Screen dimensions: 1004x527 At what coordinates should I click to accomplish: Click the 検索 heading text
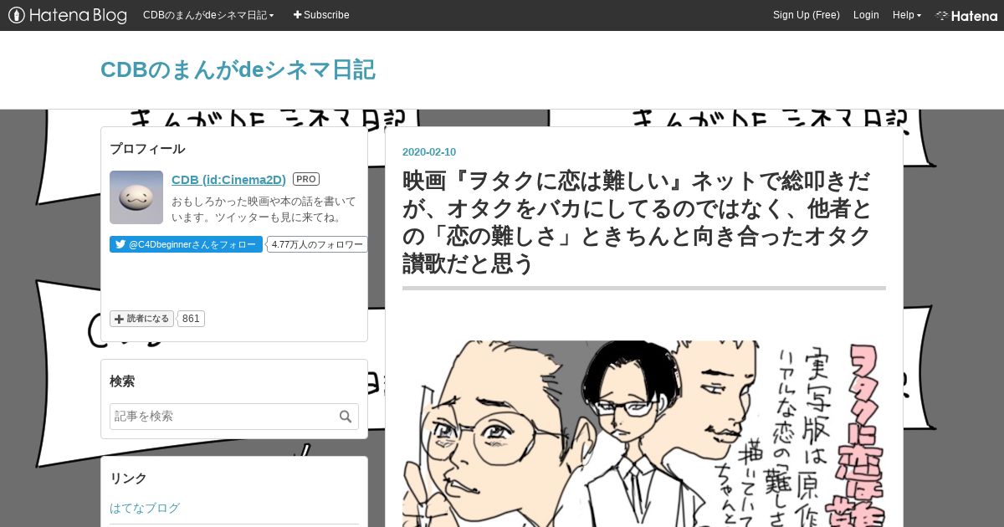pyautogui.click(x=122, y=381)
